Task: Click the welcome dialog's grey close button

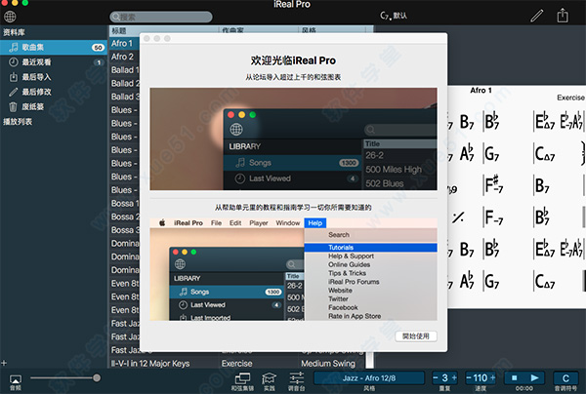Action: tap(146, 38)
